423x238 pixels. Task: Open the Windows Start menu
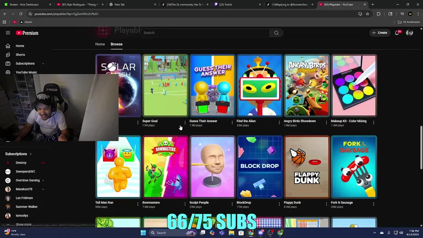143,233
